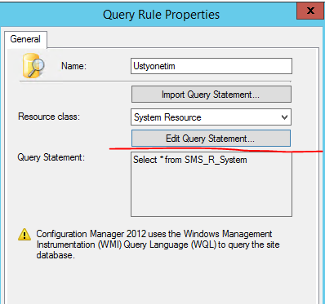
Task: Expand the System Resource dropdown arrow
Action: point(284,117)
